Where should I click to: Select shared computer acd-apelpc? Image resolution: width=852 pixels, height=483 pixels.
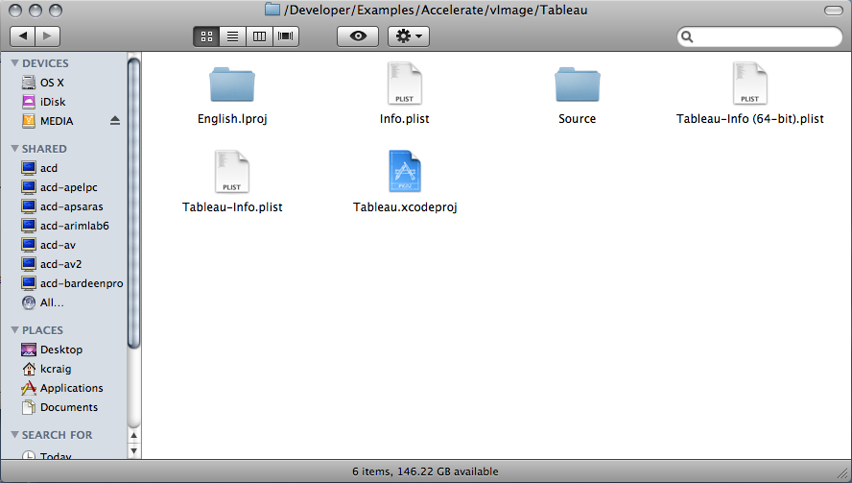tap(59, 187)
